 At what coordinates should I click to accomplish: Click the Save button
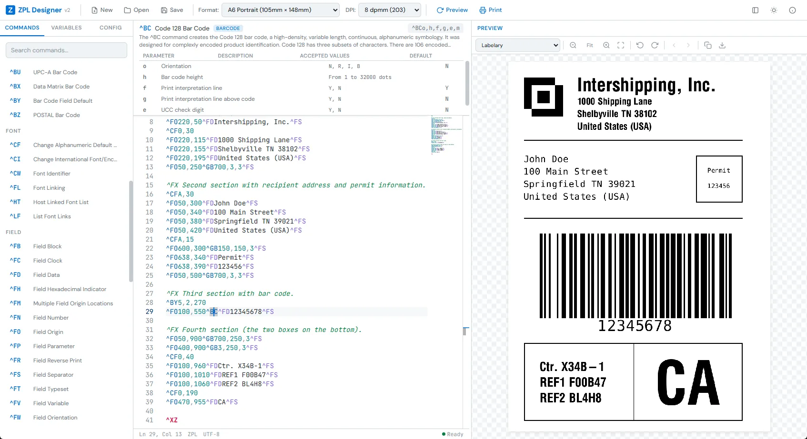[172, 10]
